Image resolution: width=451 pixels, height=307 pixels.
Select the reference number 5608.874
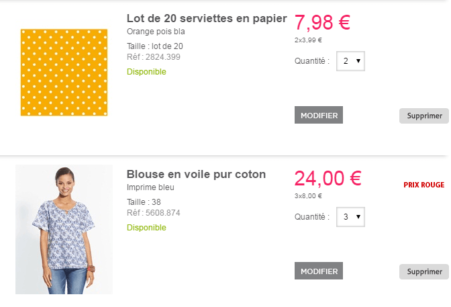[x=163, y=213]
